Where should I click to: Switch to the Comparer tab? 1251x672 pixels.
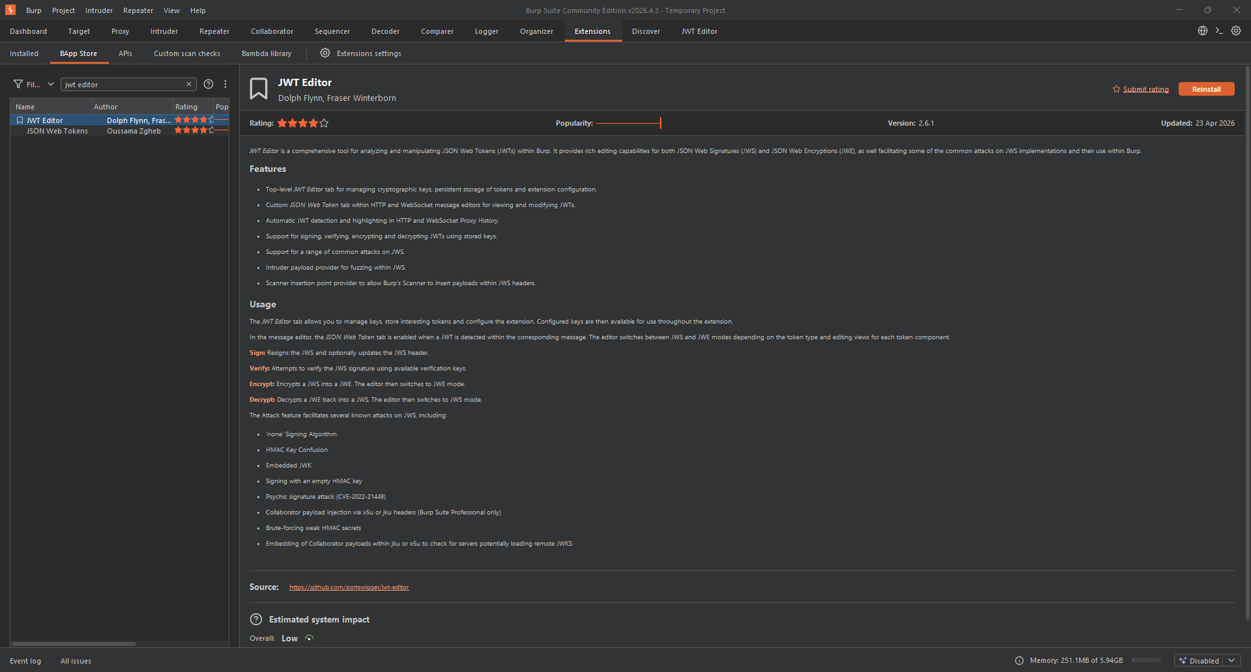tap(437, 31)
